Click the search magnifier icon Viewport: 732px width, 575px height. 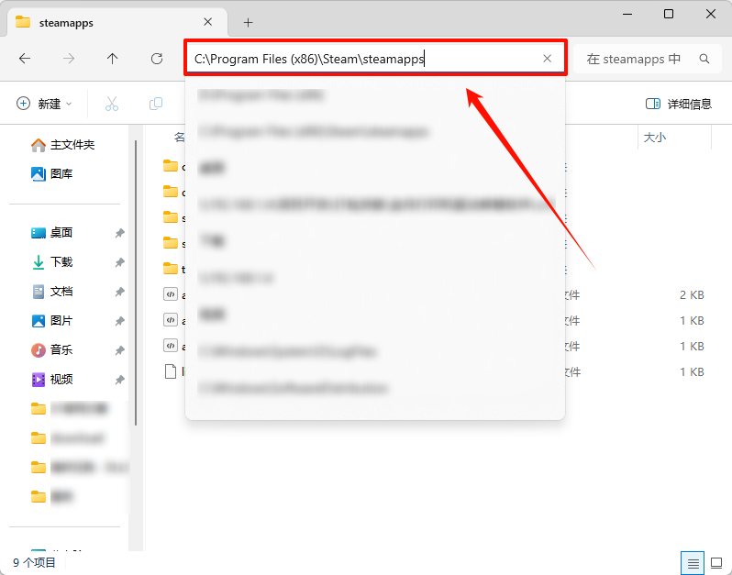(x=704, y=59)
